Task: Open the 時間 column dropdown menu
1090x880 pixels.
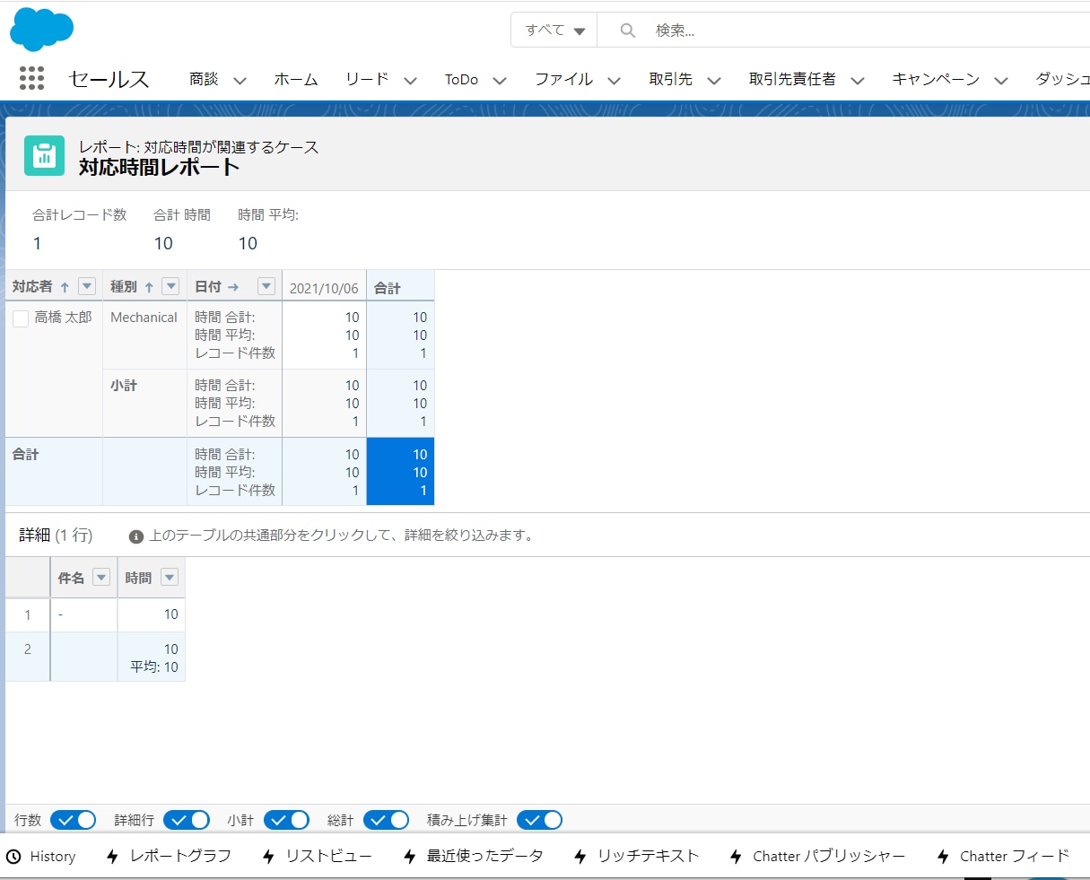Action: 169,577
